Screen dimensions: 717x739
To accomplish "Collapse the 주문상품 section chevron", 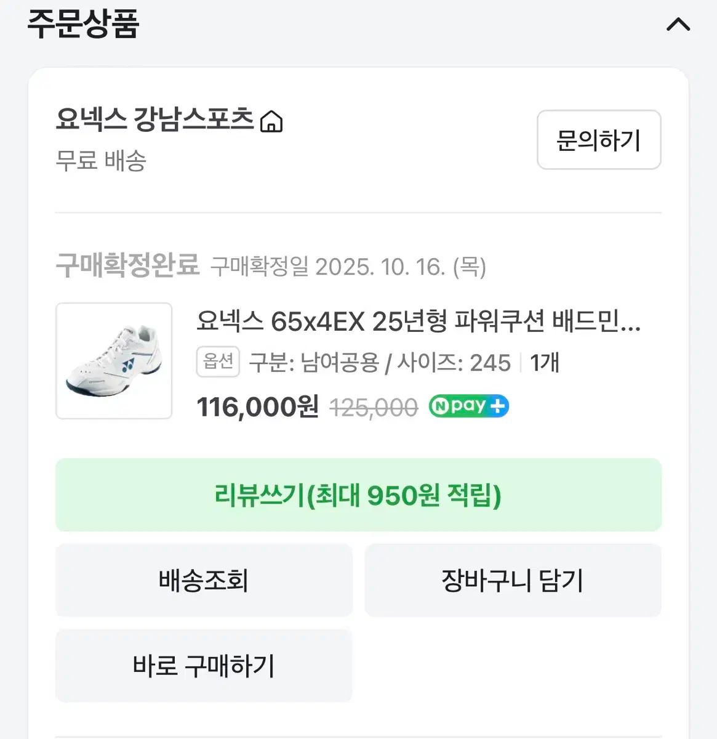I will pyautogui.click(x=678, y=25).
